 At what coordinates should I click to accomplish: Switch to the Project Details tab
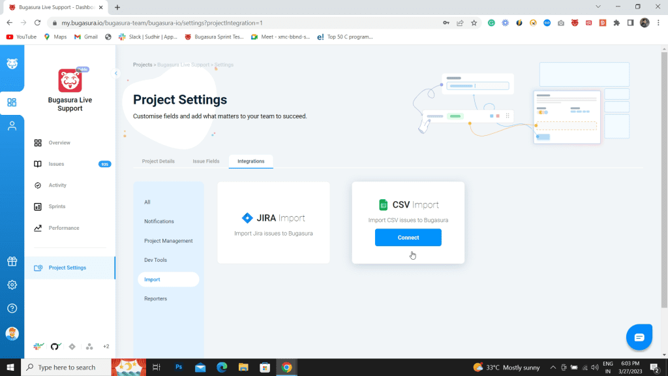tap(158, 161)
